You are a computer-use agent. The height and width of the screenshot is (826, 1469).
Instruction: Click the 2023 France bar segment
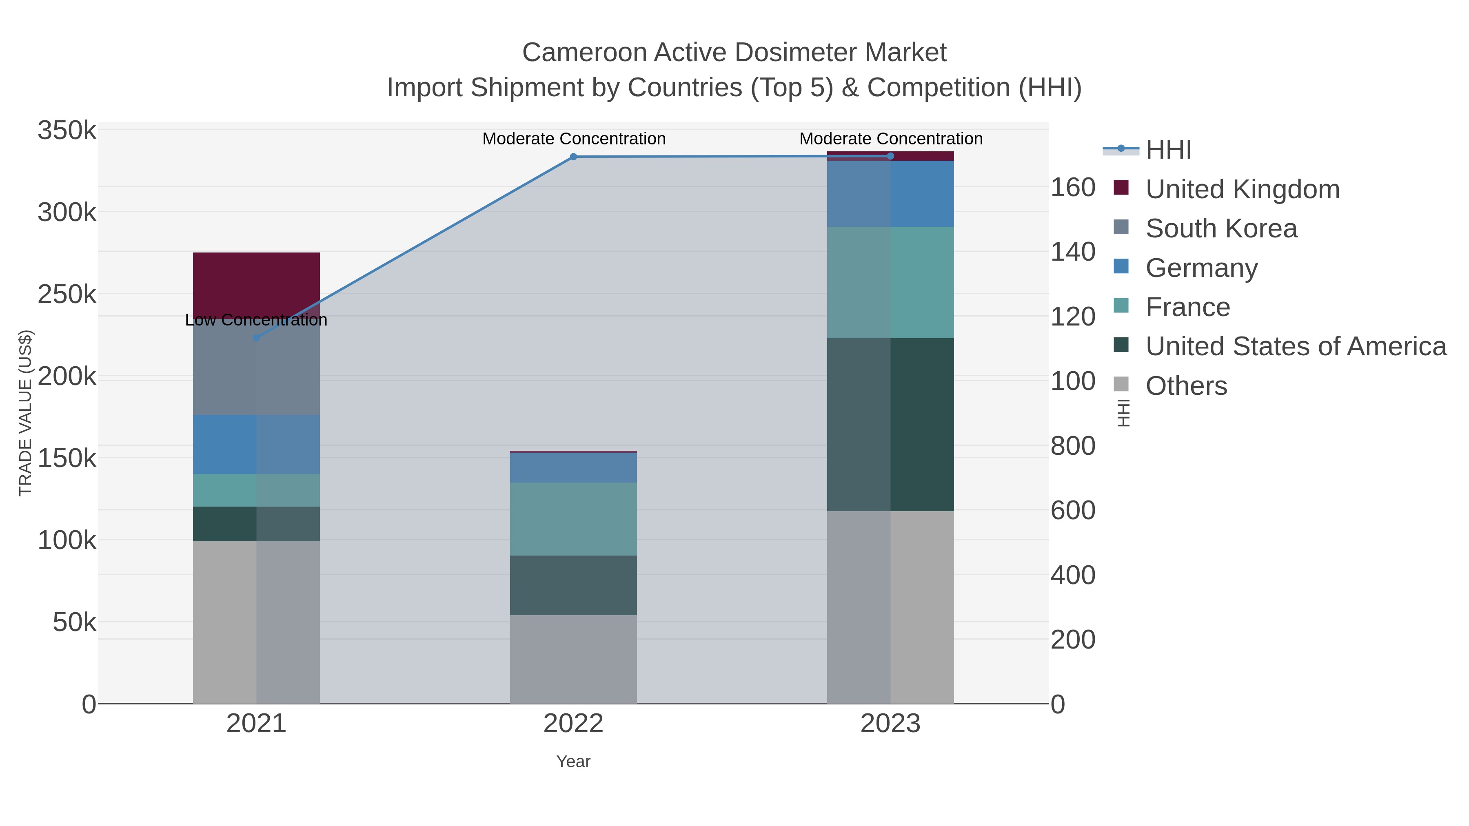891,283
